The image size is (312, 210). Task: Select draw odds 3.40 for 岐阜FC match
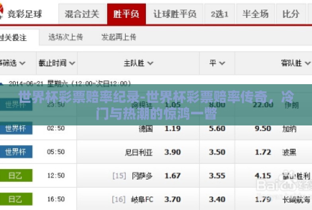(x=217, y=199)
